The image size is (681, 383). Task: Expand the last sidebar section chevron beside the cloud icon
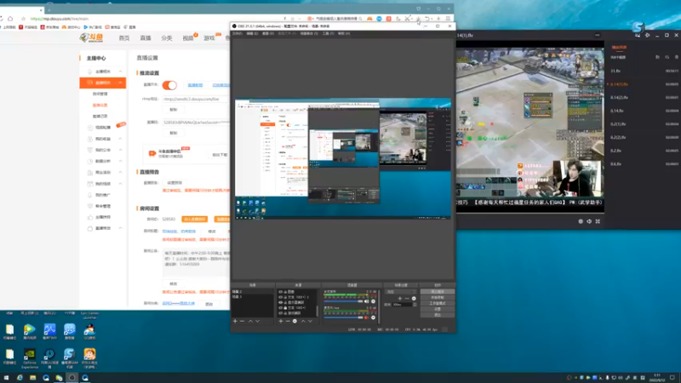(x=120, y=228)
